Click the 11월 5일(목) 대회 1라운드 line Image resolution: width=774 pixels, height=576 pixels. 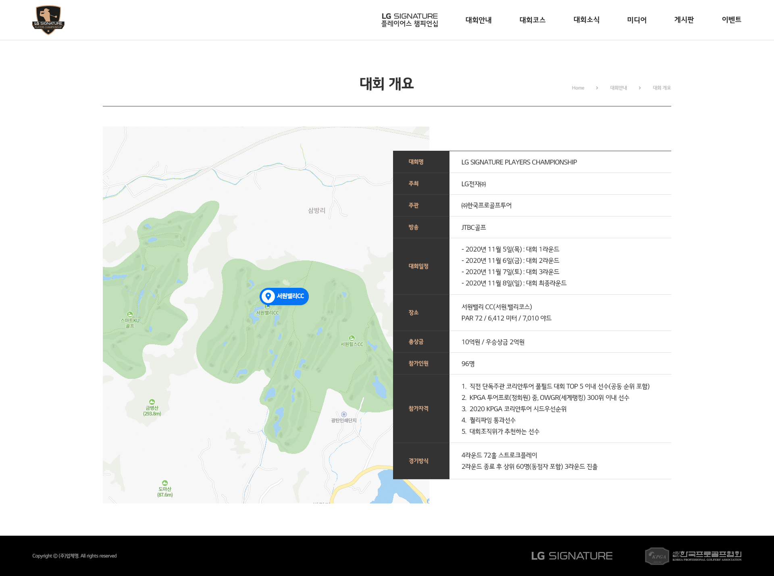click(510, 250)
